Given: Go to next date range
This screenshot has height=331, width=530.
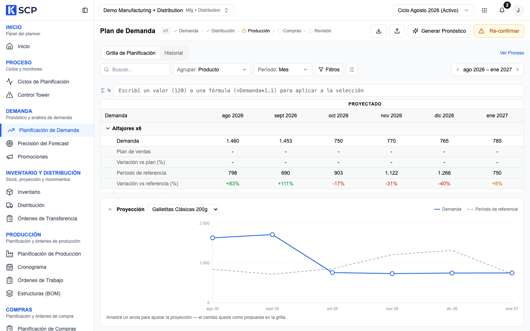Looking at the screenshot, I should point(517,70).
